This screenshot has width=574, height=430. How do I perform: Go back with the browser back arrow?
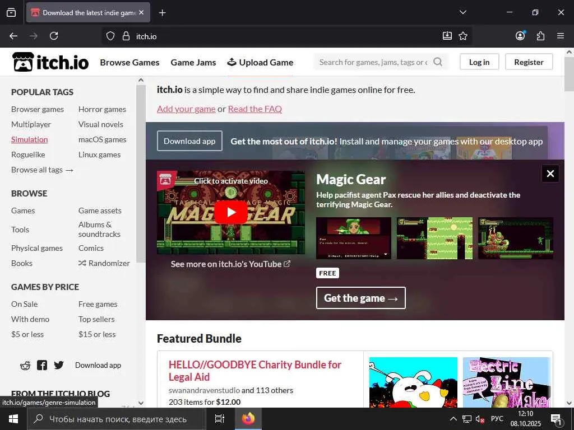click(x=13, y=36)
